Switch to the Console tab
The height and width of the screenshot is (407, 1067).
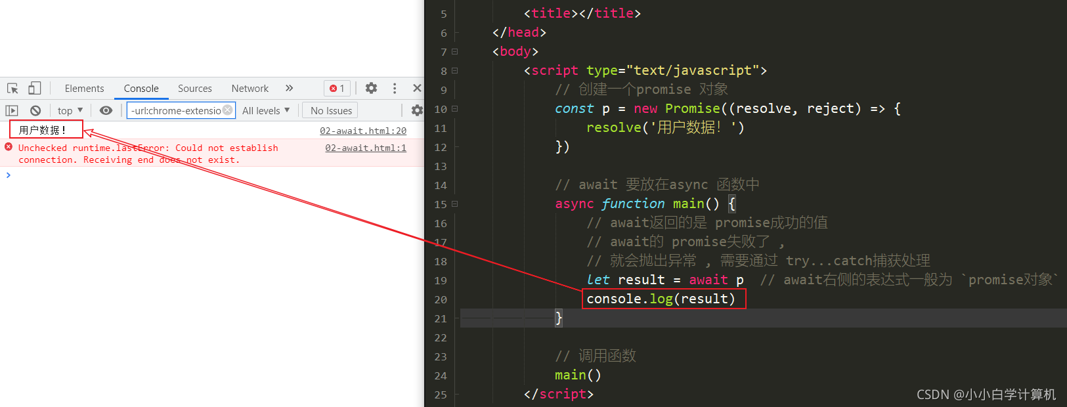141,89
